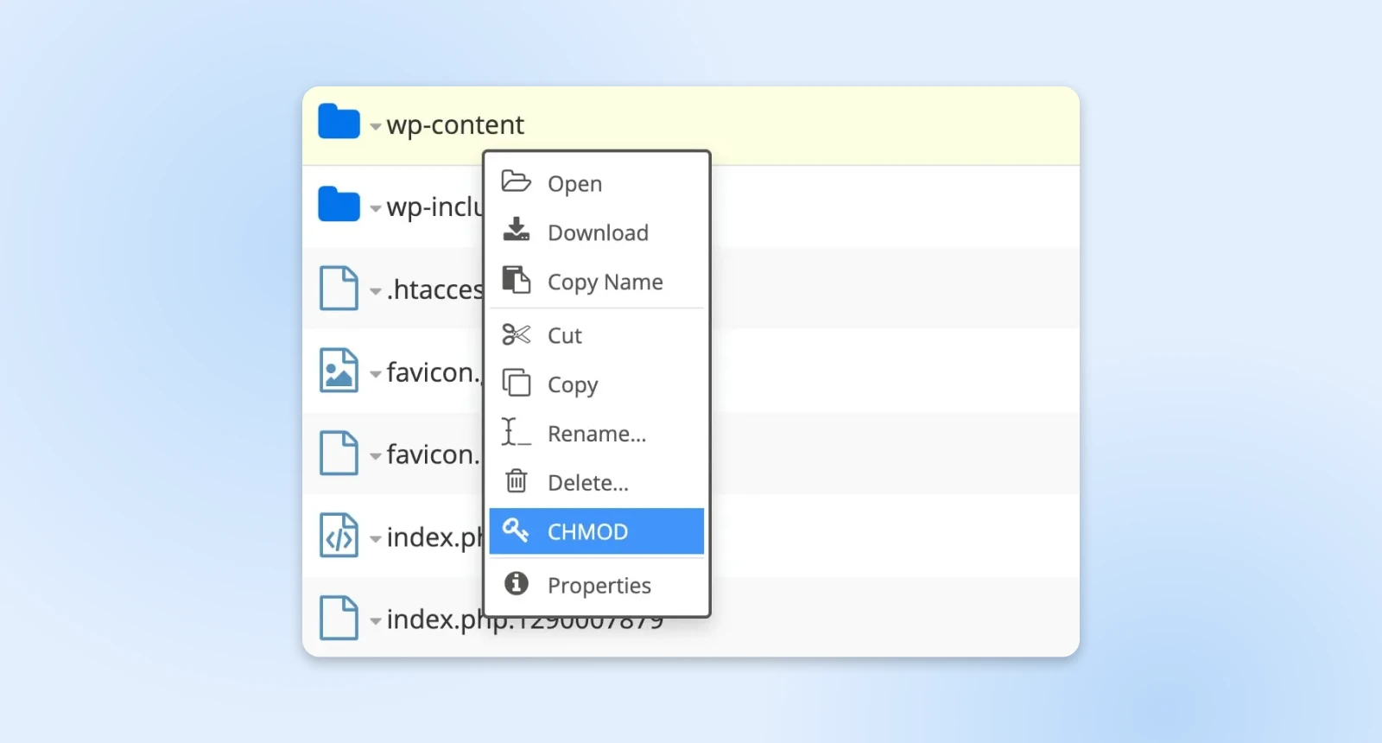
Task: Choose Open from the context menu
Action: (x=597, y=183)
